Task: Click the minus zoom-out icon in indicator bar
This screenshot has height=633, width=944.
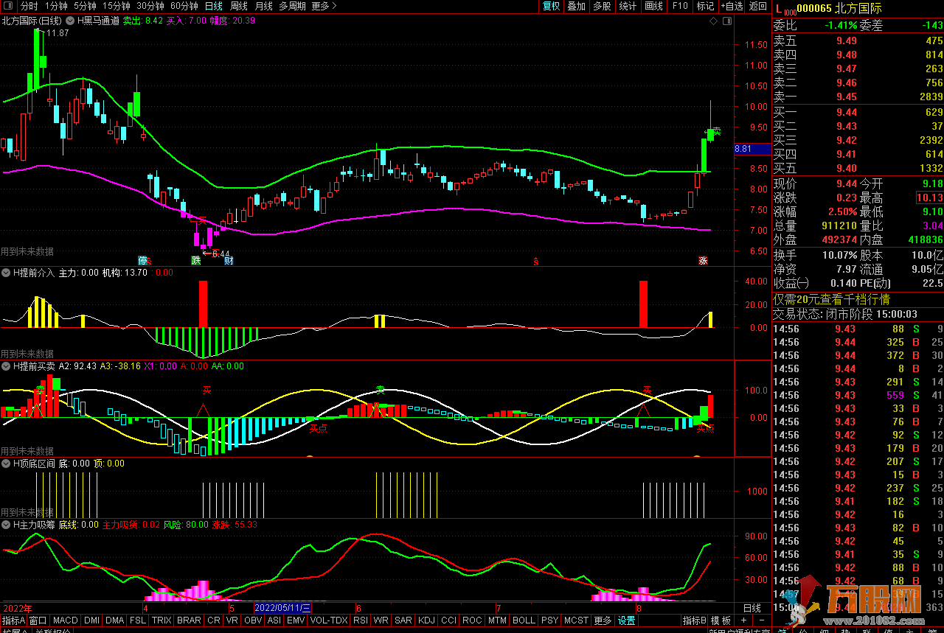Action: tap(761, 620)
